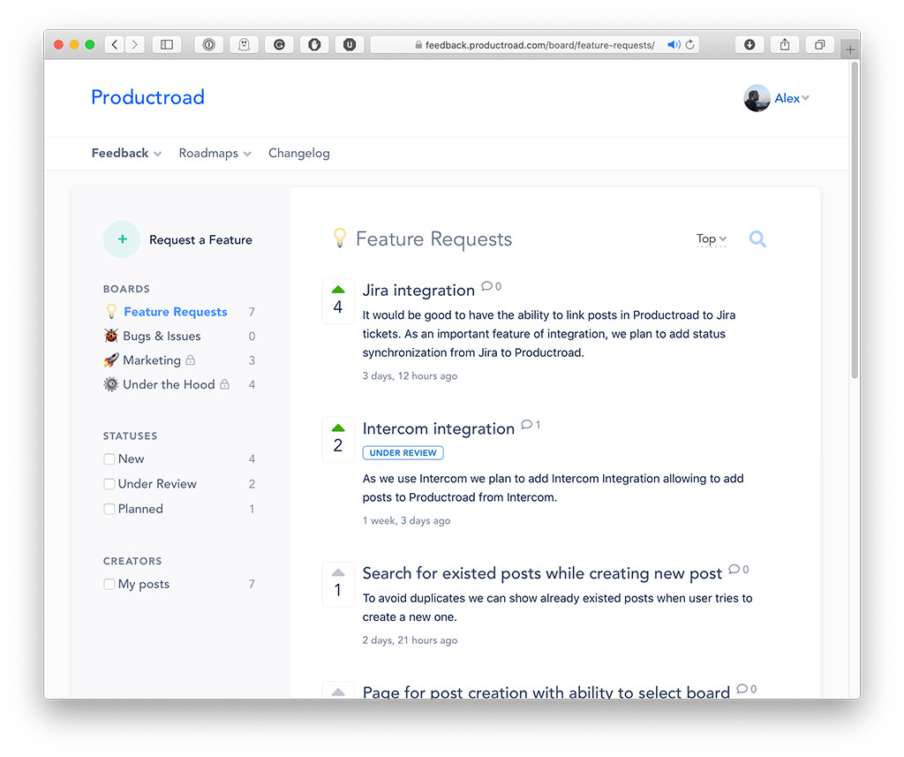The height and width of the screenshot is (757, 904).
Task: Click the green plus Request a Feature icon
Action: (x=122, y=239)
